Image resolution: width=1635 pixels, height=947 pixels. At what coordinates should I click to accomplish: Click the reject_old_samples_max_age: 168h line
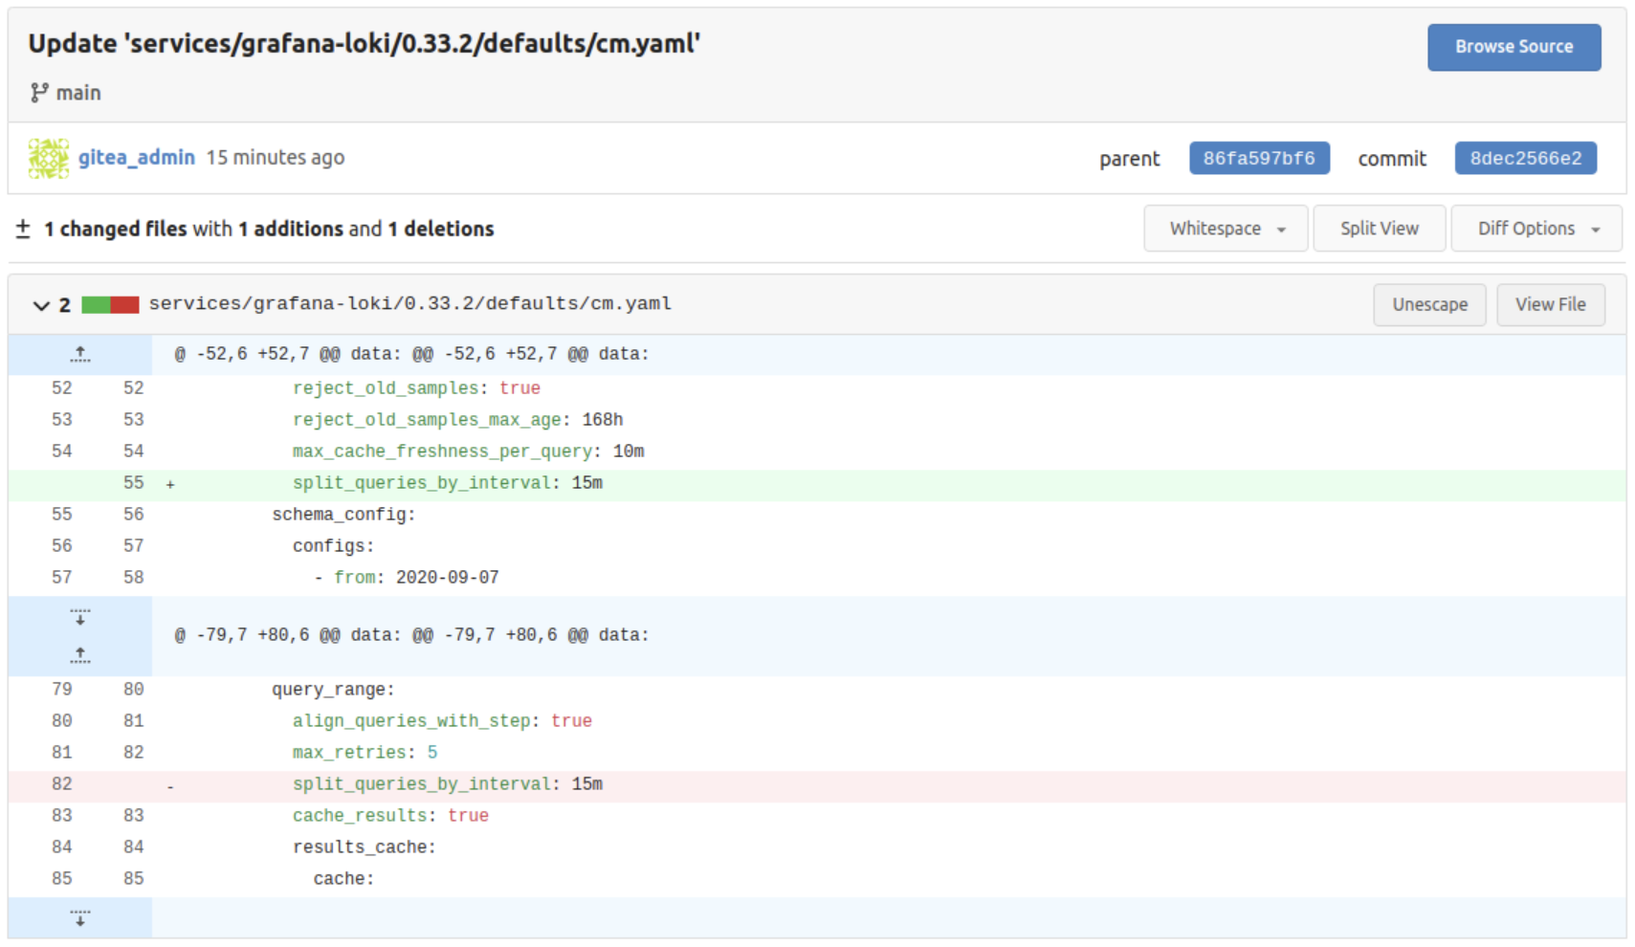pos(817,420)
